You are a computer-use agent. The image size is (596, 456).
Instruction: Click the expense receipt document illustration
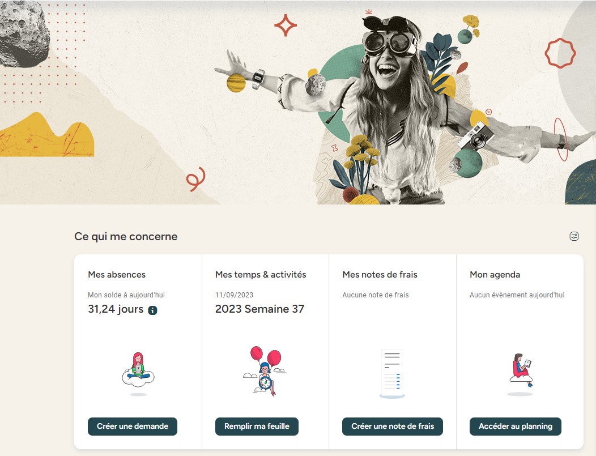coord(392,373)
